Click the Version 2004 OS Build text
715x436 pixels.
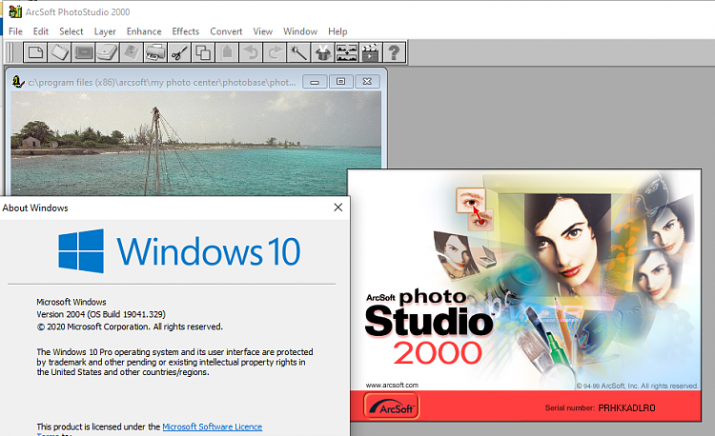(x=101, y=314)
